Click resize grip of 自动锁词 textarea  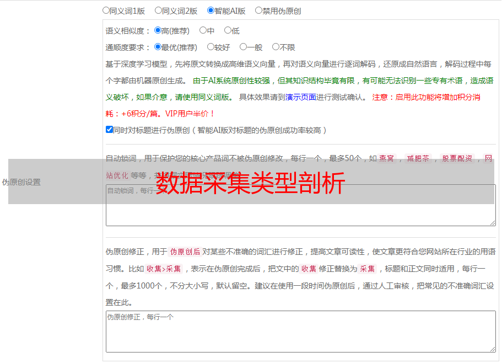click(493, 223)
